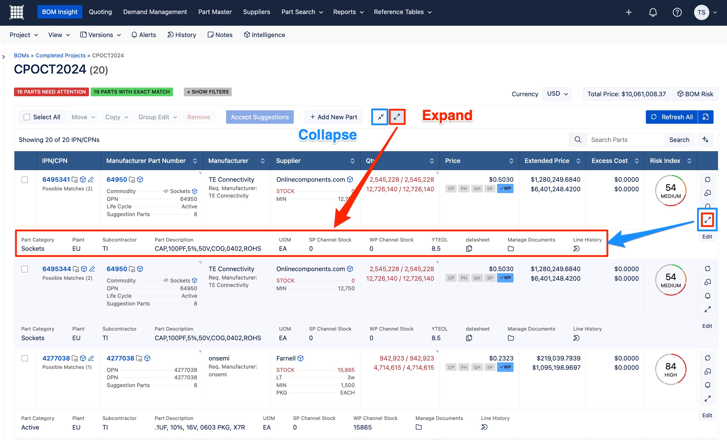Open the Reference Tables dropdown
727x440 pixels.
402,12
